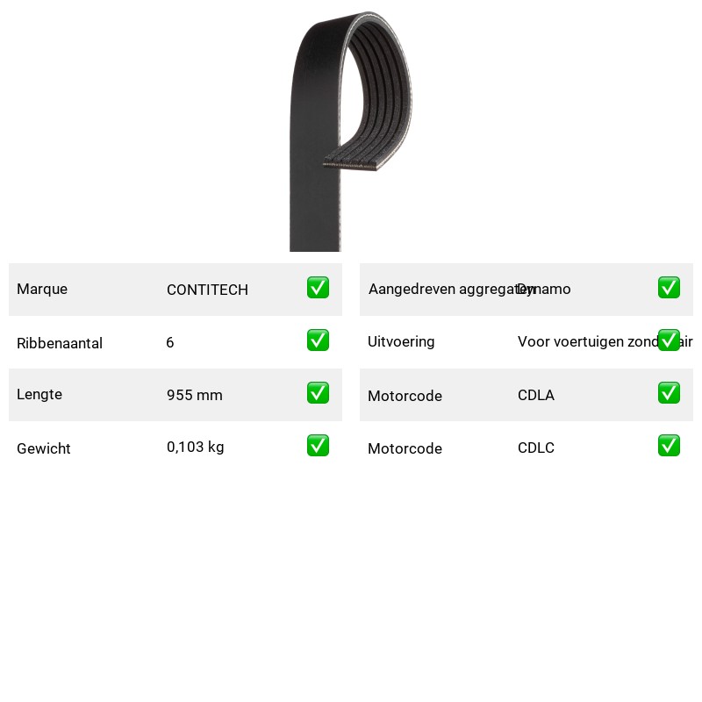Screen dimensions: 702x702
Task: Click the CDLC motorcode value
Action: point(536,448)
